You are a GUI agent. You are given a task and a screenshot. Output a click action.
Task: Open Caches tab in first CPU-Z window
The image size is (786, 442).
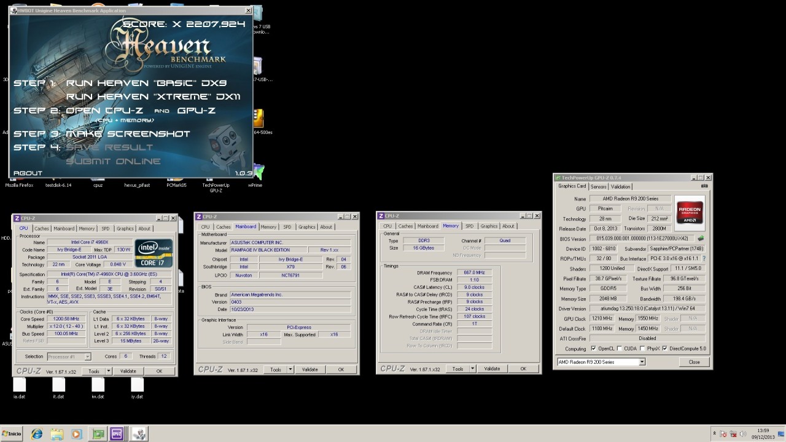click(42, 228)
